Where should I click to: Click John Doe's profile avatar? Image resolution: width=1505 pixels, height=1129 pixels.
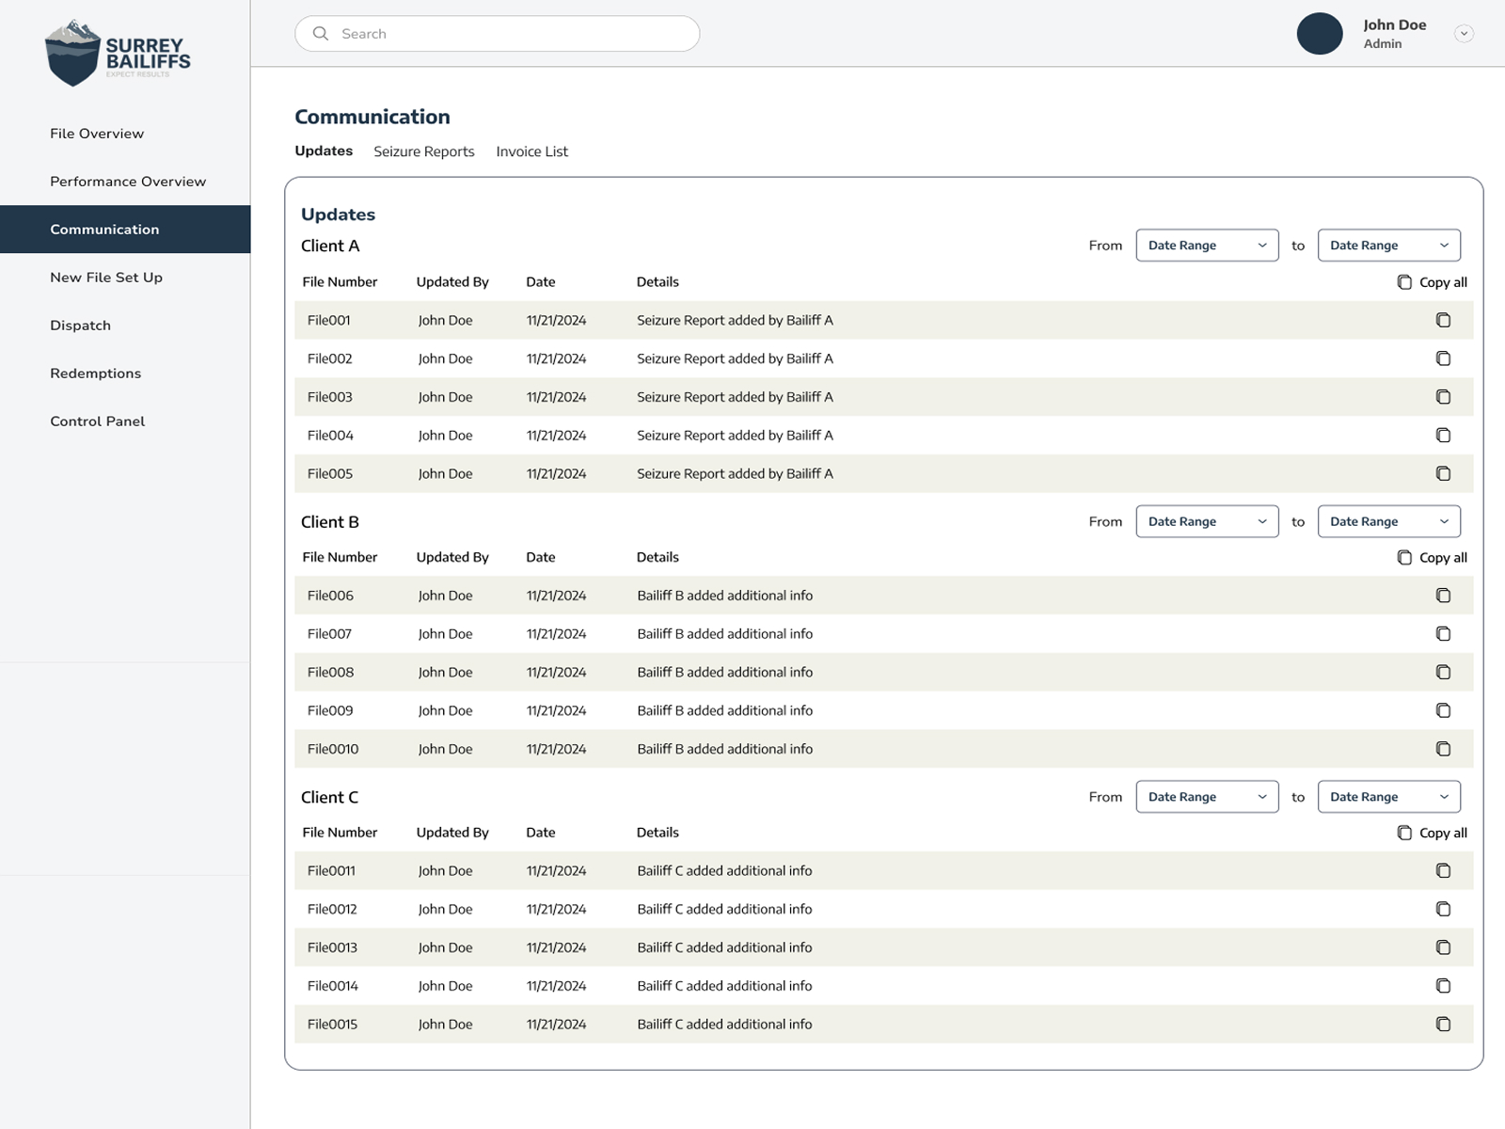[1320, 34]
